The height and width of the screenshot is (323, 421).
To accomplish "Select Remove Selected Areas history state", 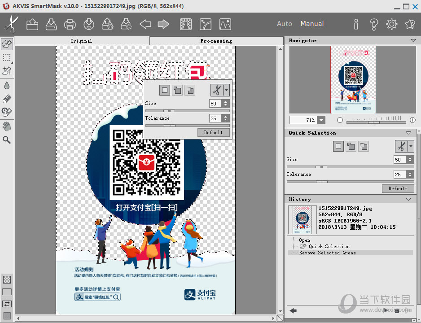I will 351,253.
